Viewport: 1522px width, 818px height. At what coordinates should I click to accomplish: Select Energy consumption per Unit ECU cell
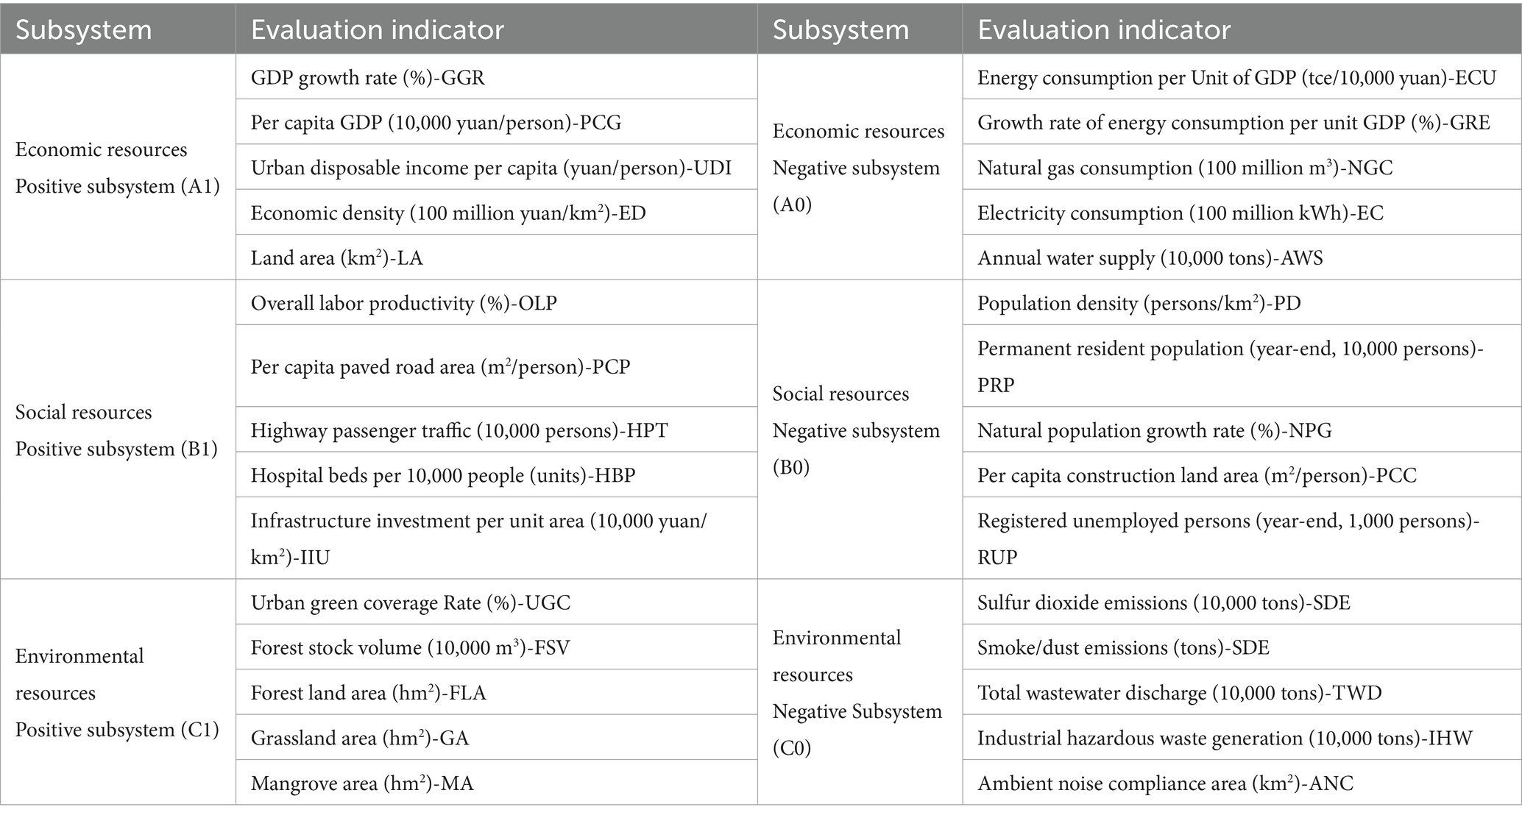tap(1242, 77)
